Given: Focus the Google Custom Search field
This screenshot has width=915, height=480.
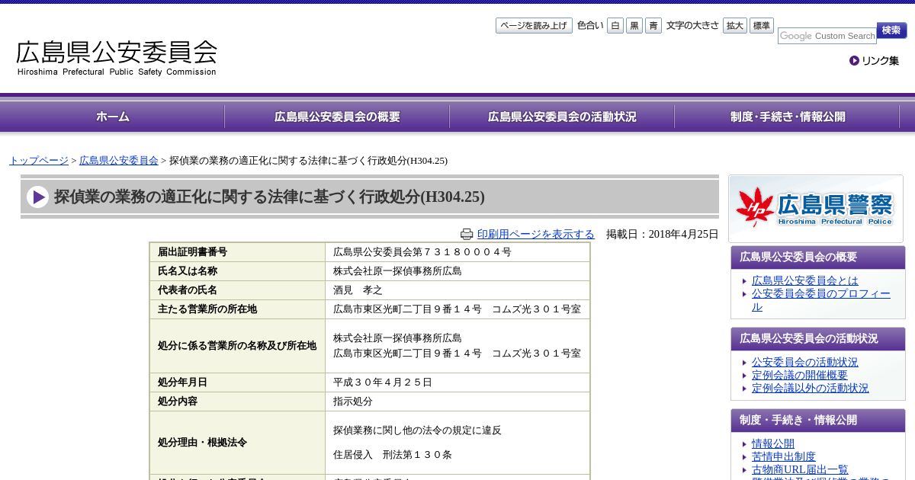Looking at the screenshot, I should [x=827, y=36].
